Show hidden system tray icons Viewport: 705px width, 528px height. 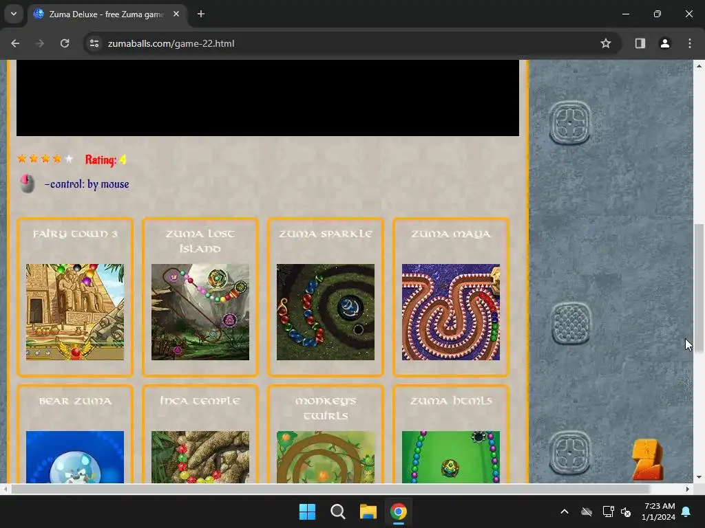coord(565,511)
